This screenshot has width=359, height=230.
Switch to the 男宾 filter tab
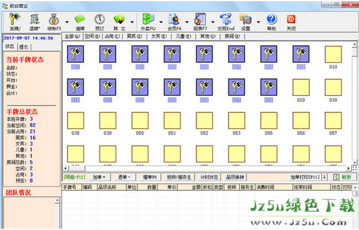[134, 36]
